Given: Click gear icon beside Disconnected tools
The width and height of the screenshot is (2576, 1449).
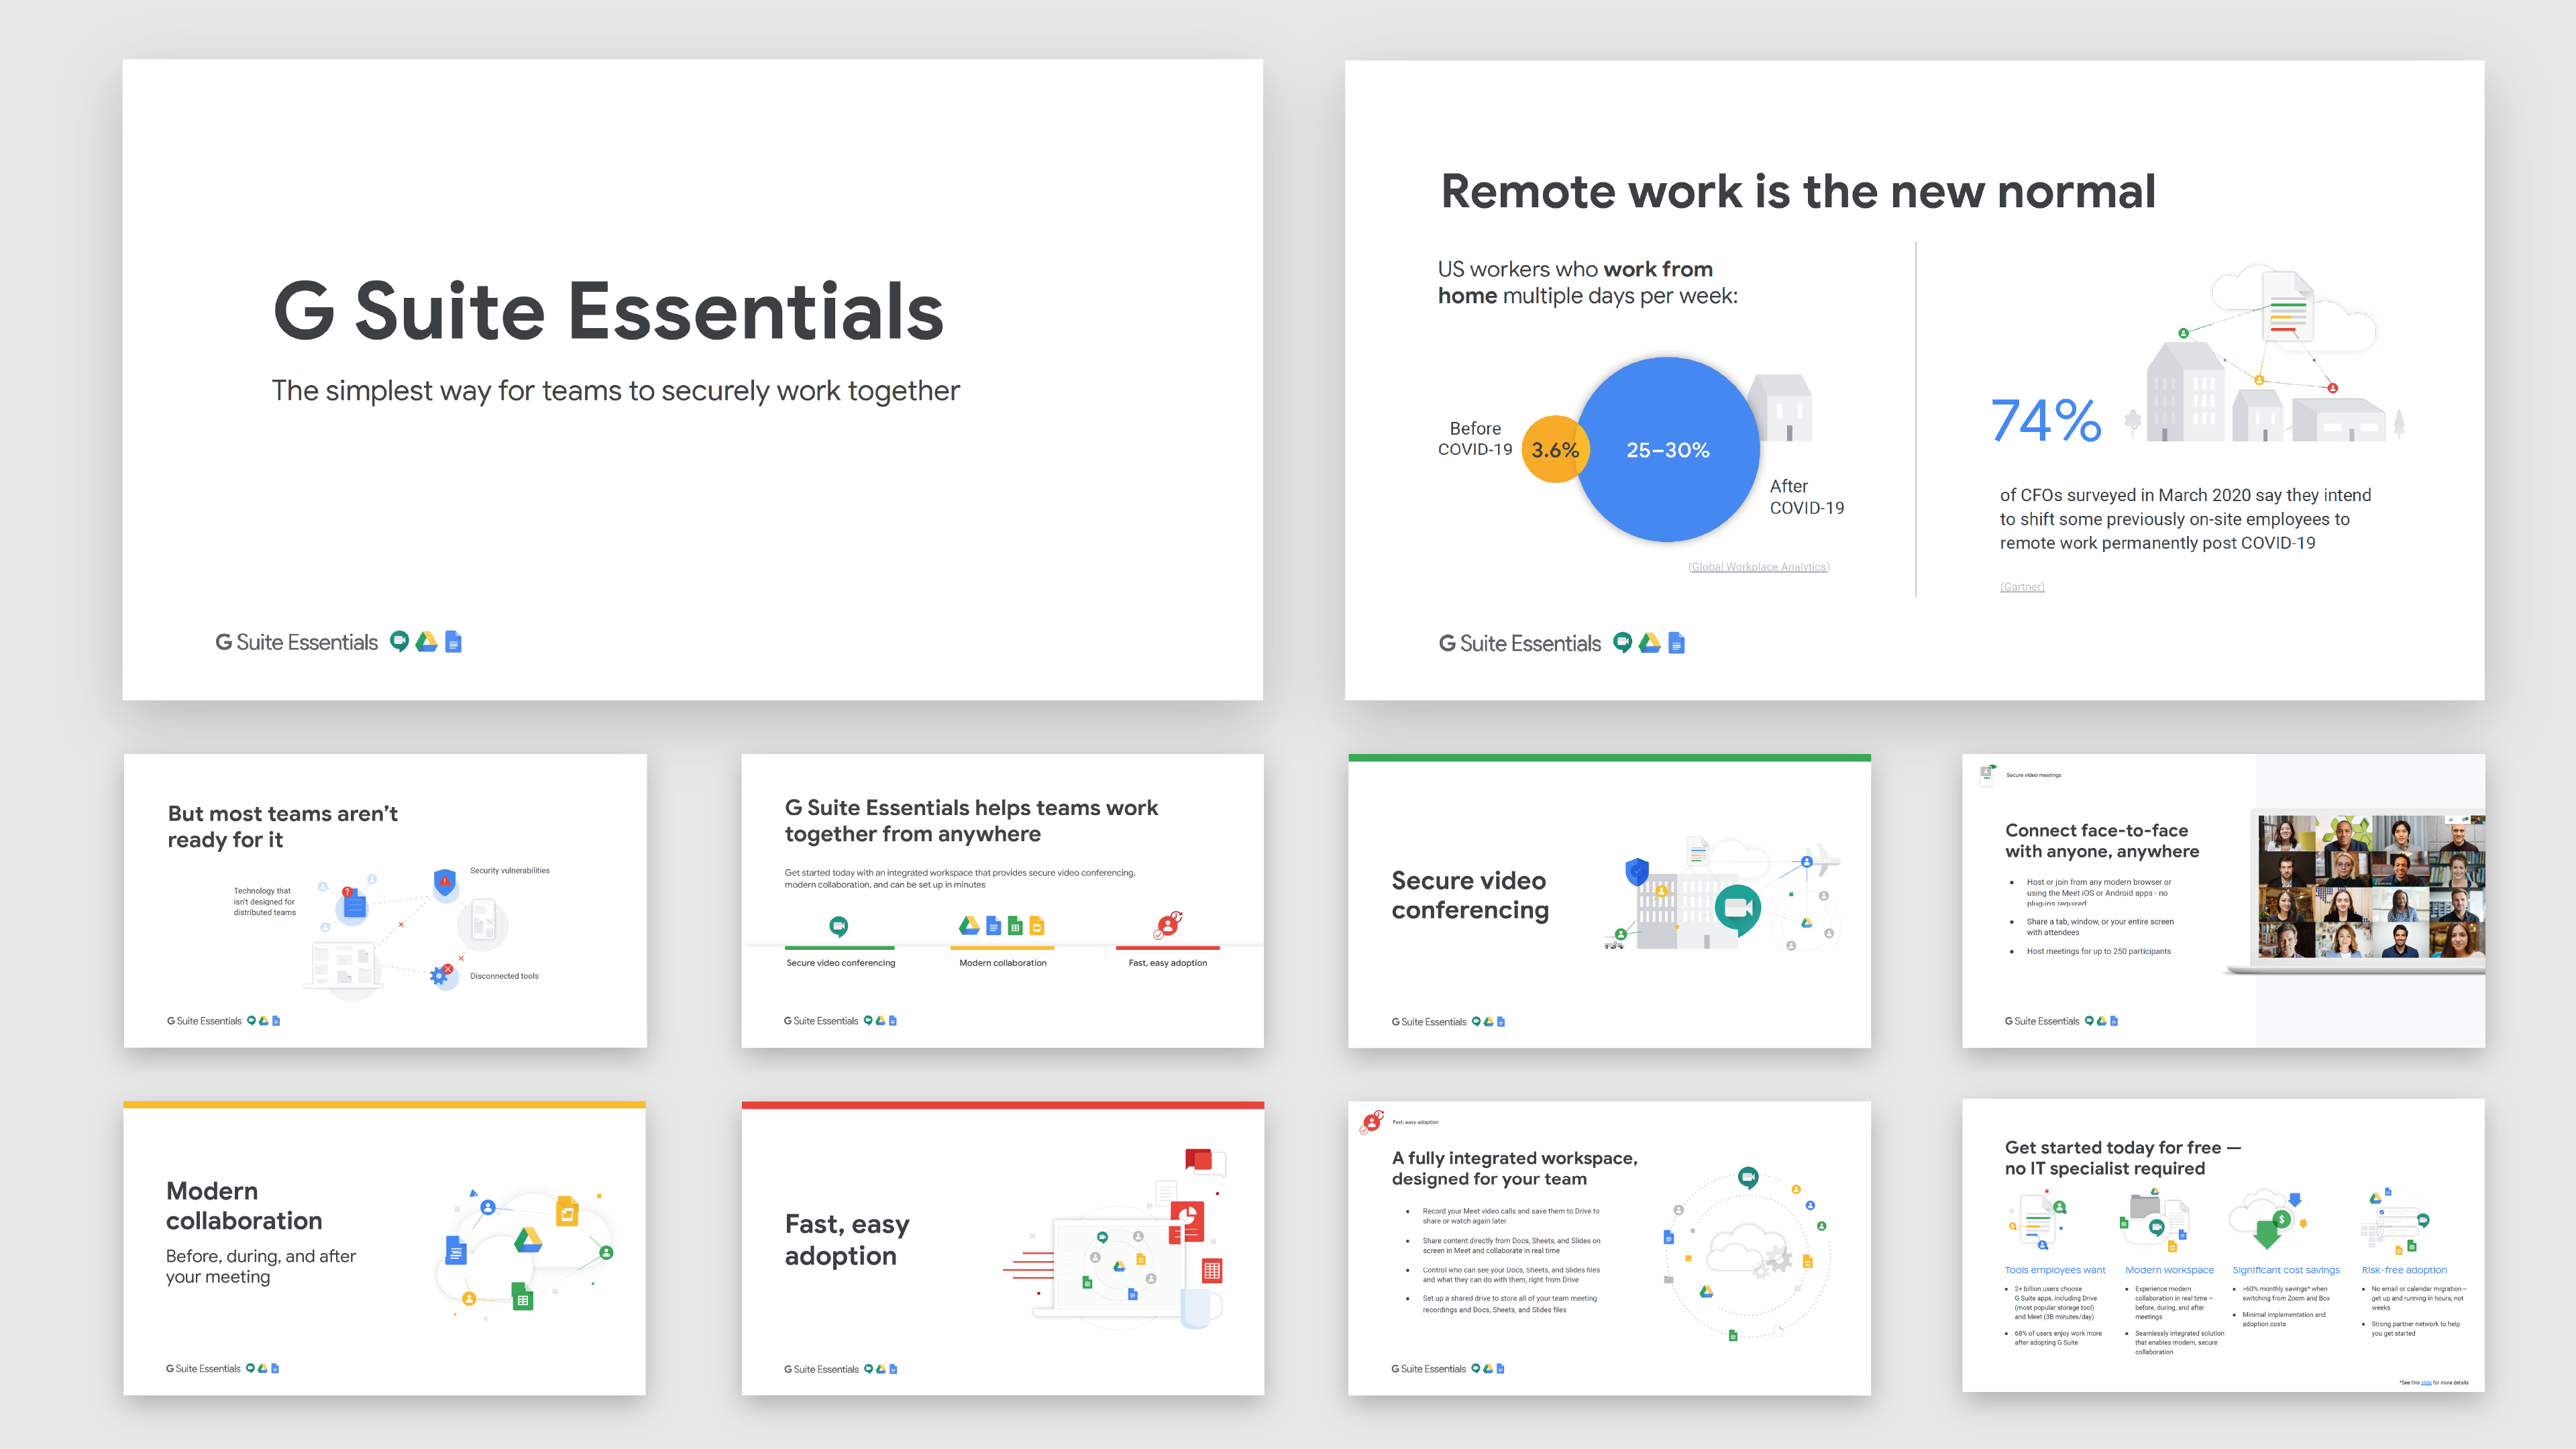Looking at the screenshot, I should pos(440,975).
